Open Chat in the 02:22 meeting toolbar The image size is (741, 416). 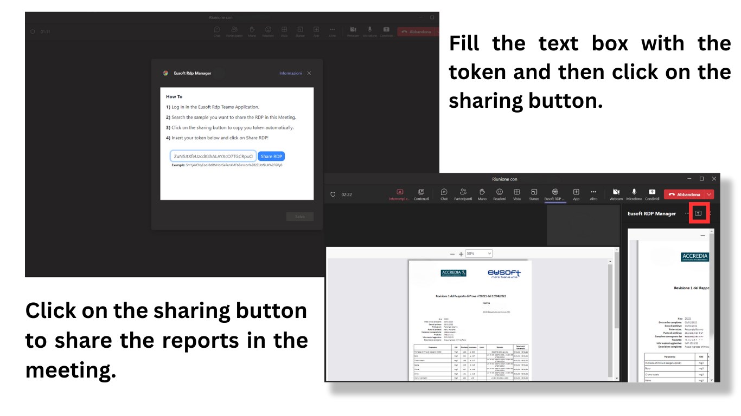tap(444, 194)
